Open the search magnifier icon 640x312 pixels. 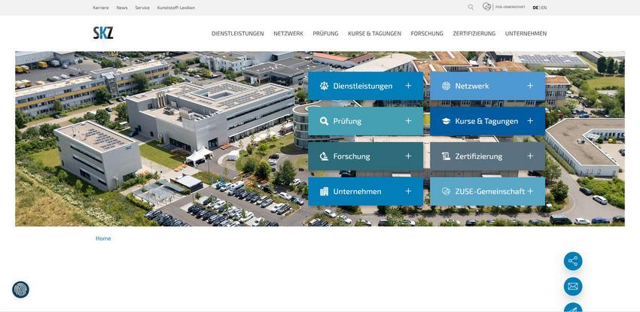click(471, 8)
